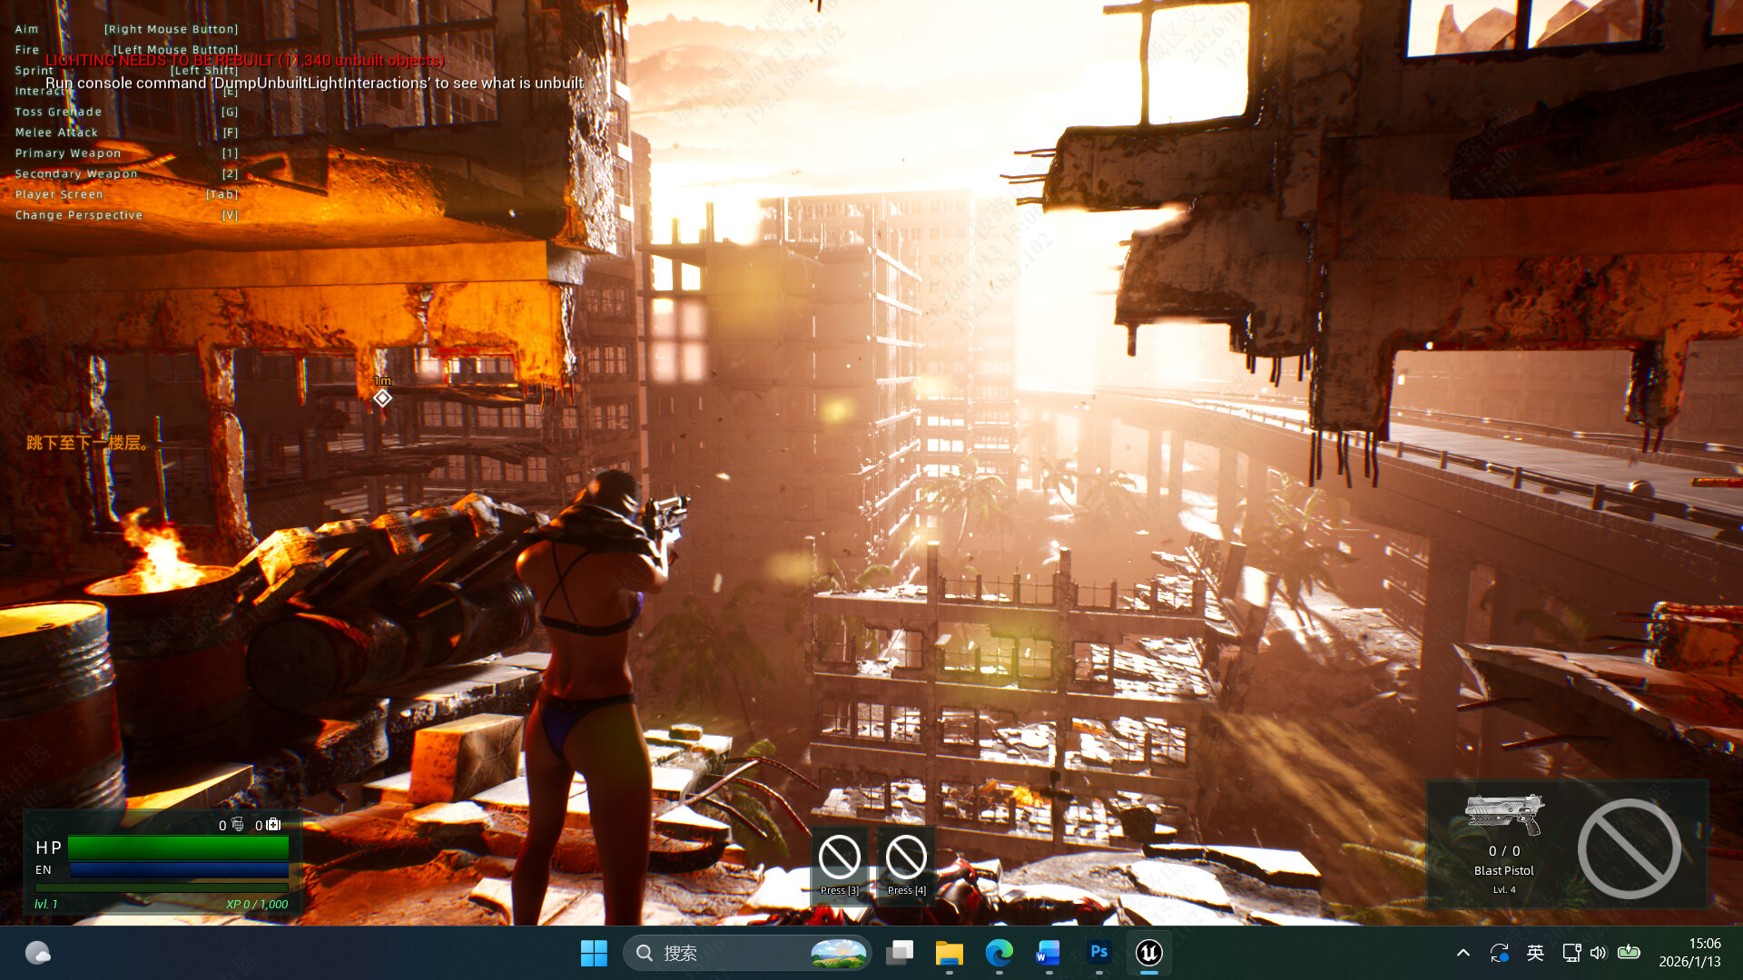Expand hidden icons with the tray chevron
1743x980 pixels.
1463,954
